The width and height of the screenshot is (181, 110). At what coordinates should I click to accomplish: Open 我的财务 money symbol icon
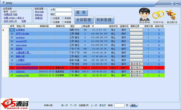pos(172,15)
